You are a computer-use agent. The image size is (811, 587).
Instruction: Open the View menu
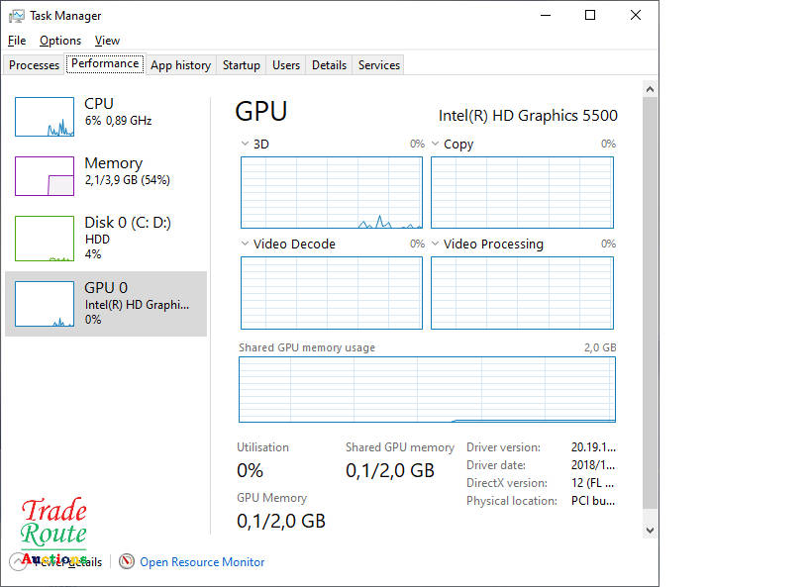click(107, 41)
